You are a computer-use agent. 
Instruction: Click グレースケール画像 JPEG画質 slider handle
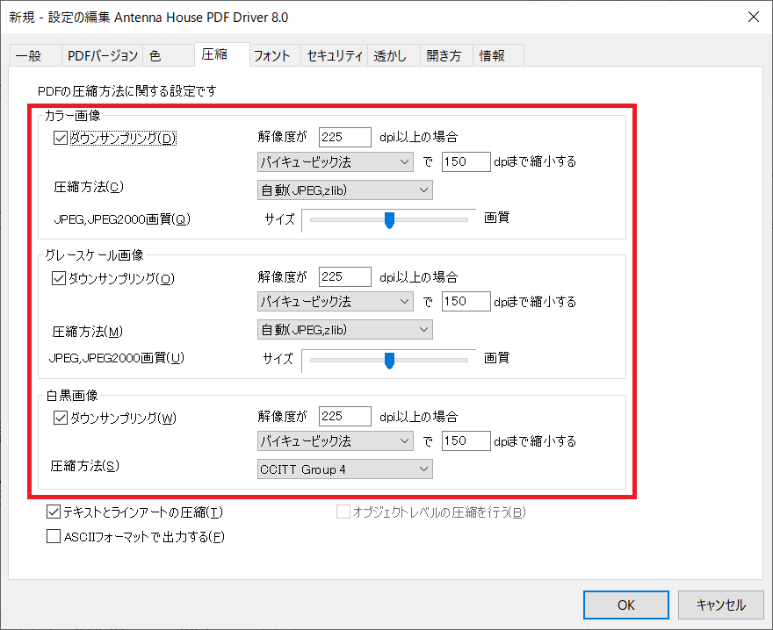coord(389,360)
